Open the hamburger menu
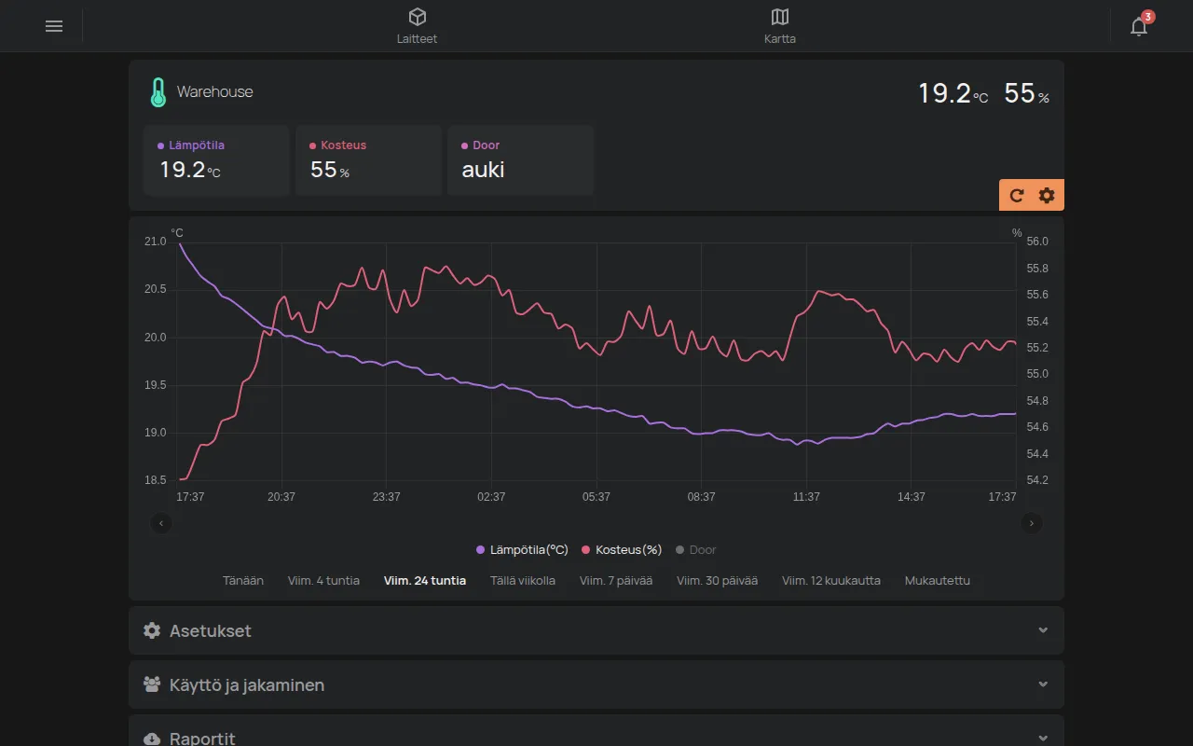Screen dimensions: 1193x746 coord(54,26)
